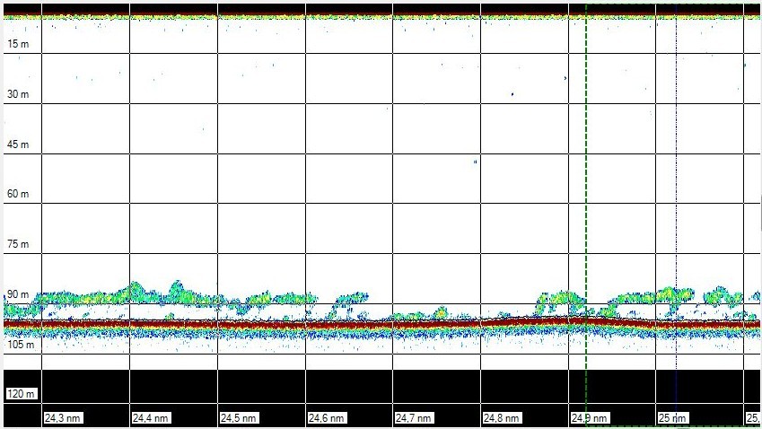The height and width of the screenshot is (429, 762).
Task: Click the 24,9 nm distance label
Action: (x=590, y=418)
